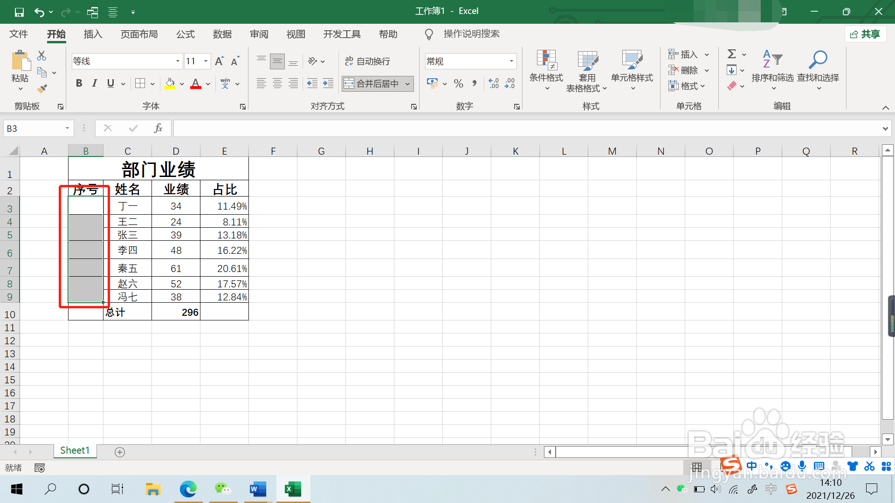Add a new sheet with plus button
This screenshot has height=503, width=895.
click(120, 452)
